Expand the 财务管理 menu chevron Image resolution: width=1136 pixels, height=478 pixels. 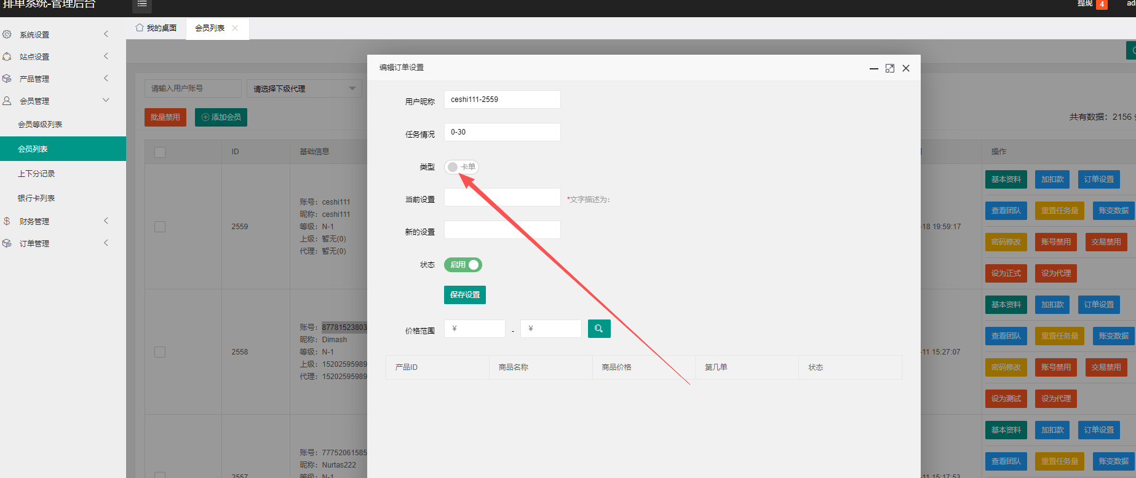[106, 221]
